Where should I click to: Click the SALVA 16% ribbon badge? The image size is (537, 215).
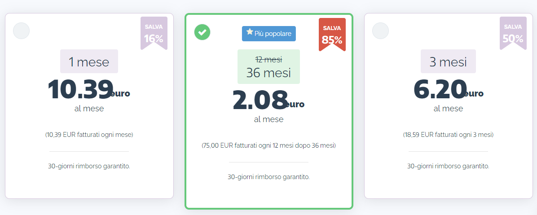click(154, 33)
